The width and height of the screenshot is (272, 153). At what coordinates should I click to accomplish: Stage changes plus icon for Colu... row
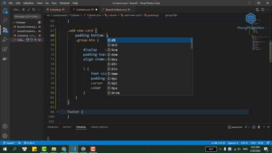35,40
